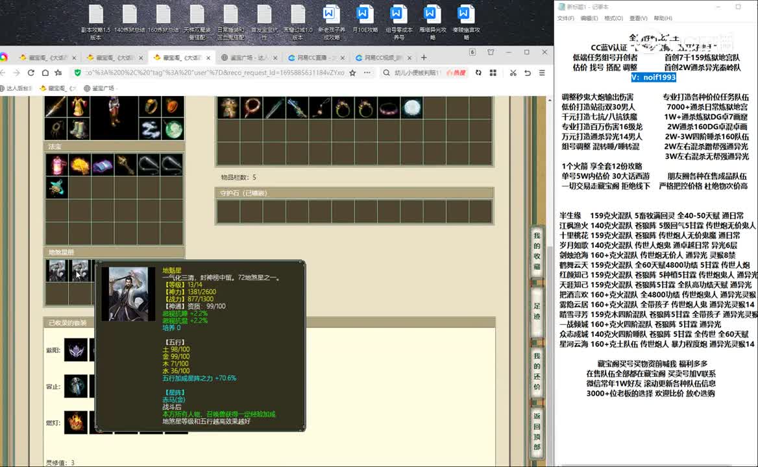
Task: Click the gold ring equipment icon
Action: [151, 107]
